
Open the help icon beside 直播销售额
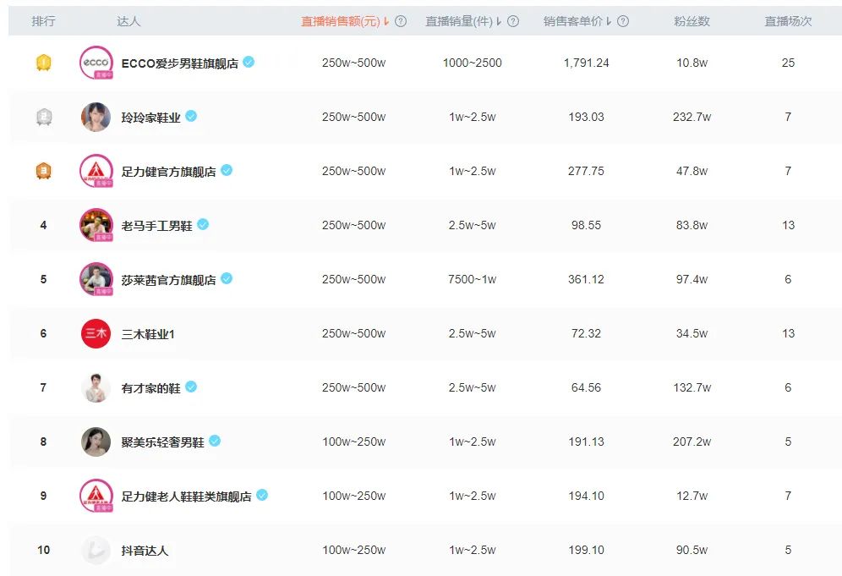tap(402, 21)
